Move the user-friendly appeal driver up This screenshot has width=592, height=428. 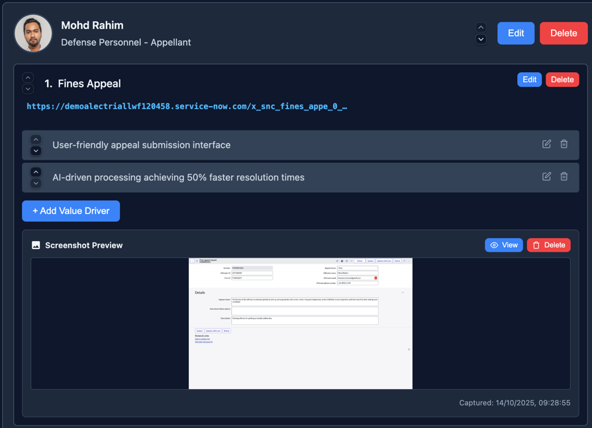pyautogui.click(x=36, y=138)
